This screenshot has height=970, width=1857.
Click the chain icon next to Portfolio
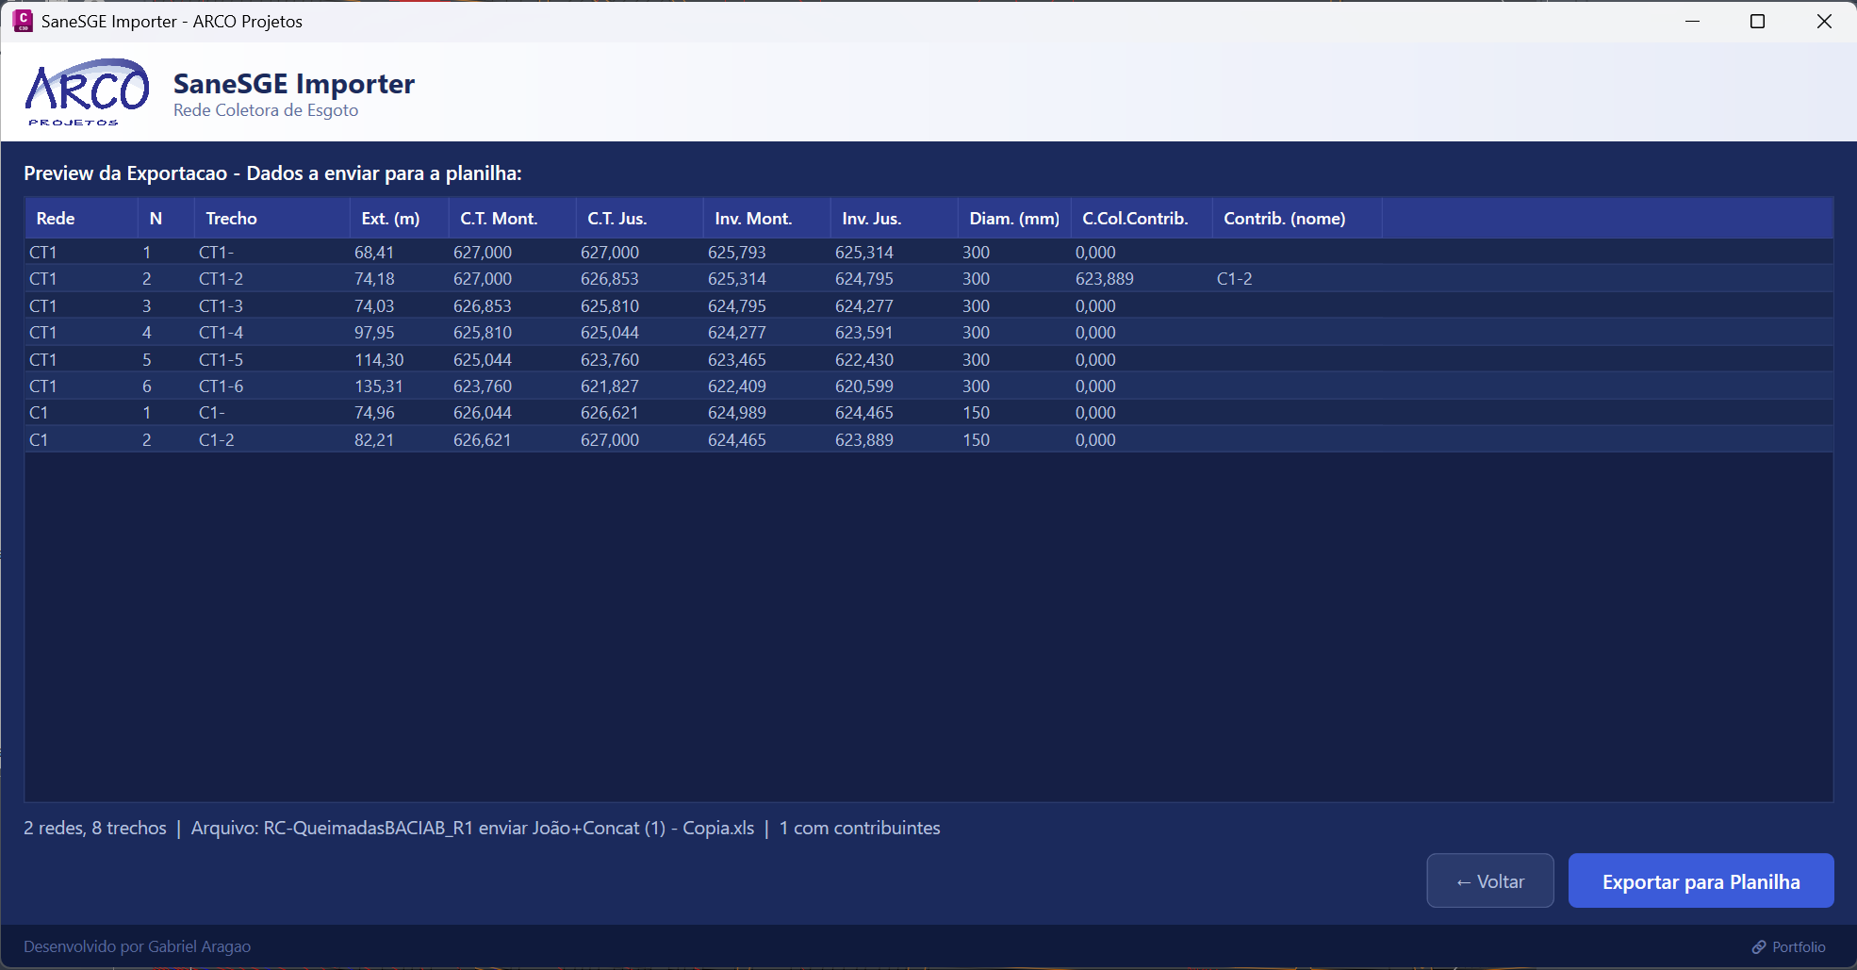(x=1757, y=946)
